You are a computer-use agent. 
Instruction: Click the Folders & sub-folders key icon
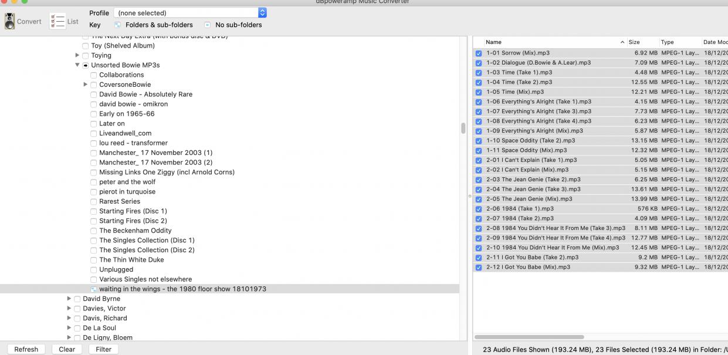point(117,25)
